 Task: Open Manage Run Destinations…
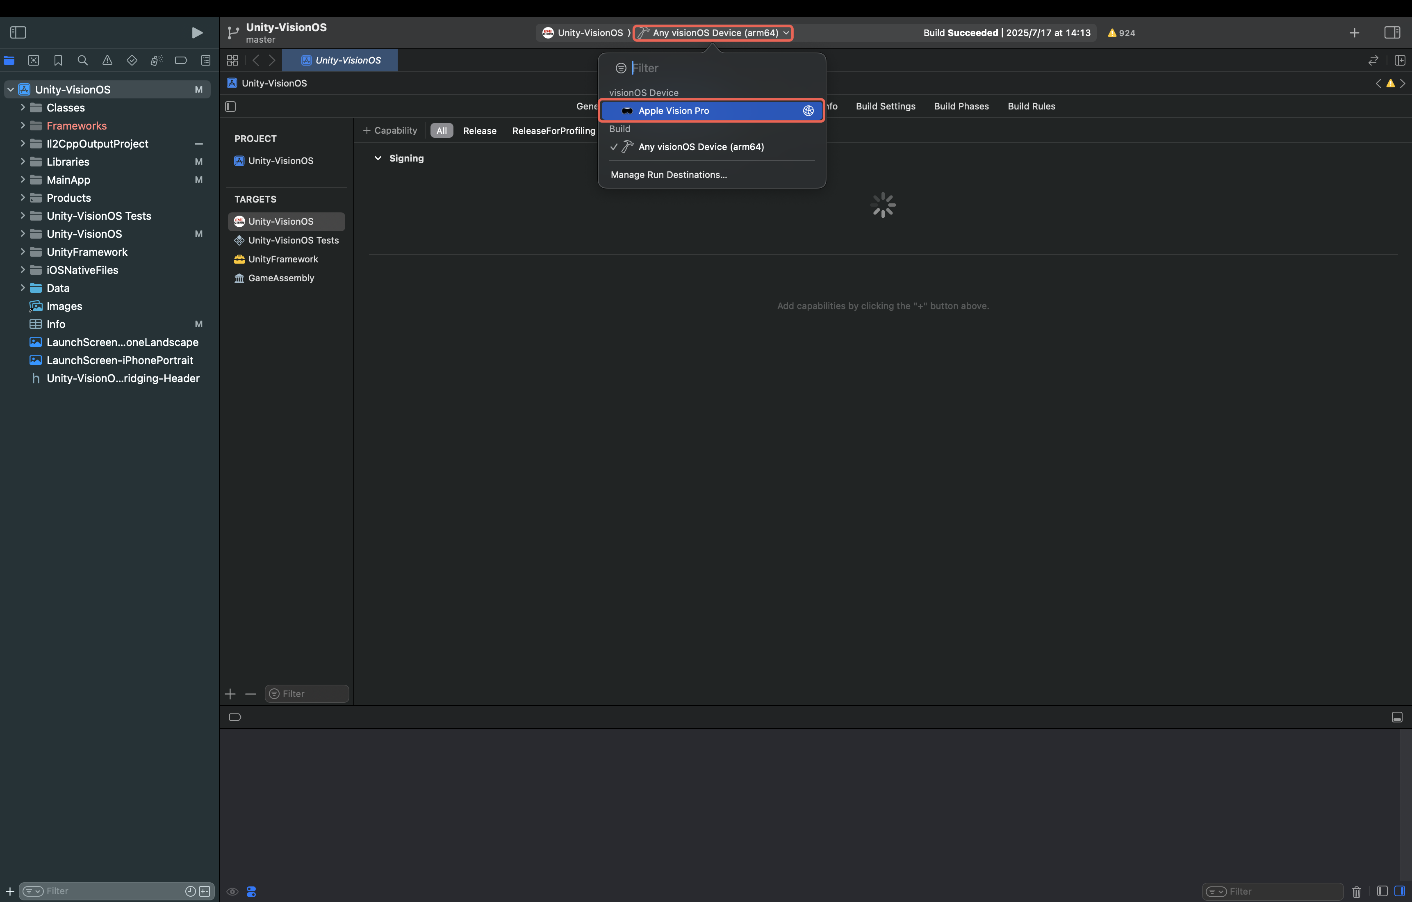click(668, 175)
